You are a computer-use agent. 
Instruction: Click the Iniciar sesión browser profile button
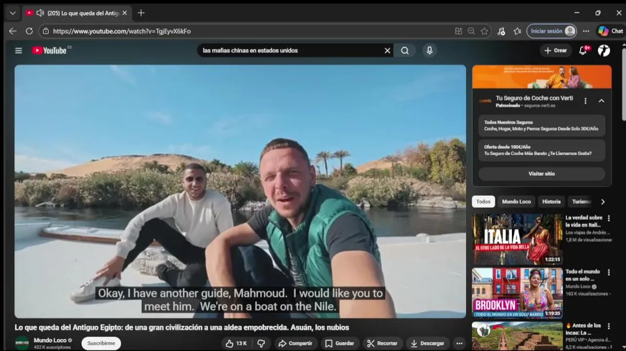pos(552,31)
